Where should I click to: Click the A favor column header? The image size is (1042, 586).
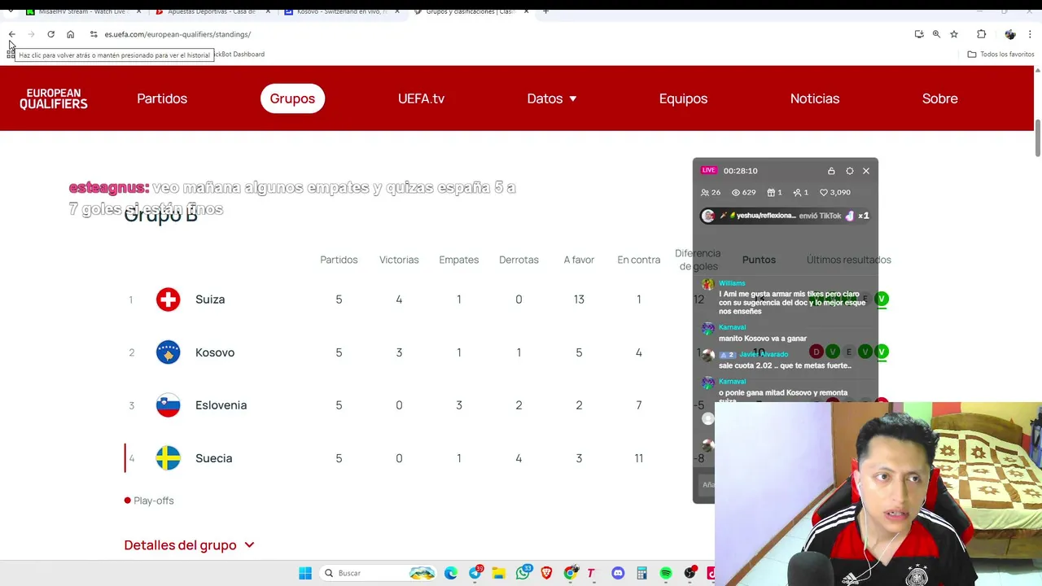pyautogui.click(x=579, y=260)
